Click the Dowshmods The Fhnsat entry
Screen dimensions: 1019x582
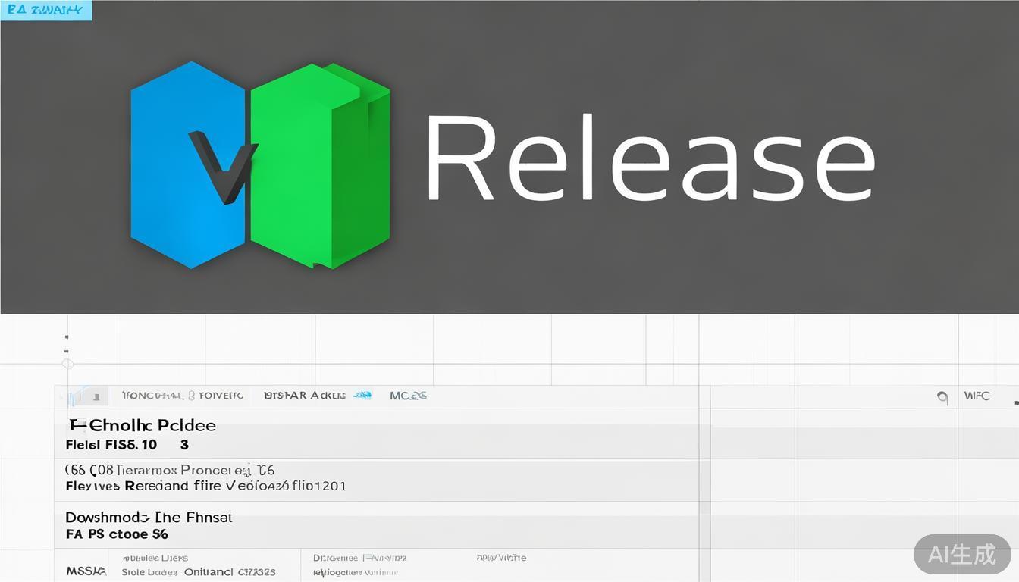pyautogui.click(x=149, y=518)
